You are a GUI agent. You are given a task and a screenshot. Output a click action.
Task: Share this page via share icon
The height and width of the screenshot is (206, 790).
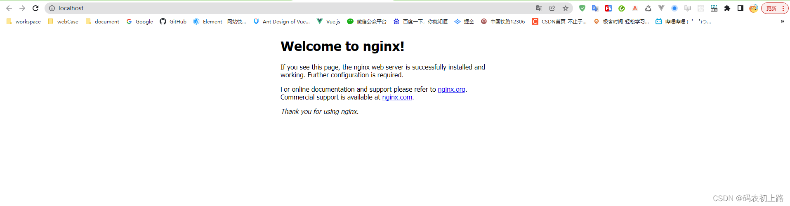(552, 8)
